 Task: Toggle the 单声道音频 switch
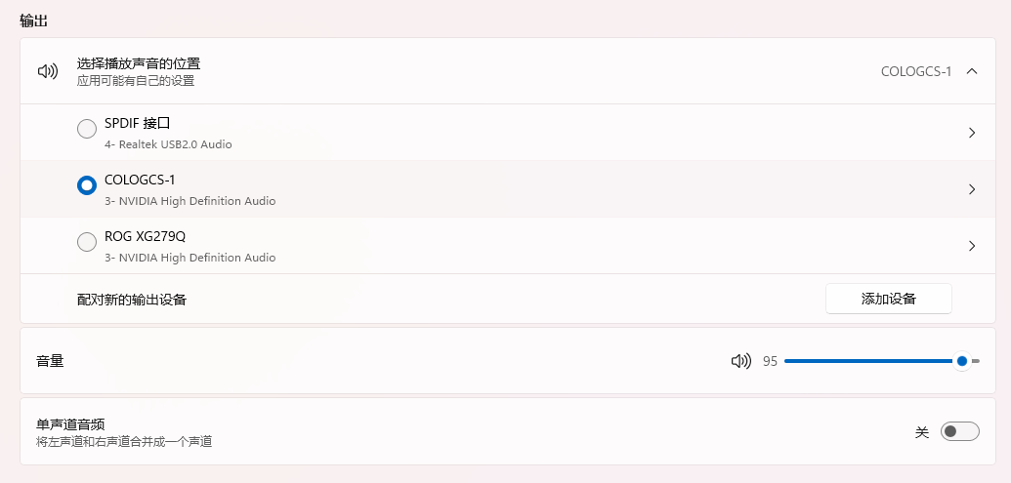[958, 432]
